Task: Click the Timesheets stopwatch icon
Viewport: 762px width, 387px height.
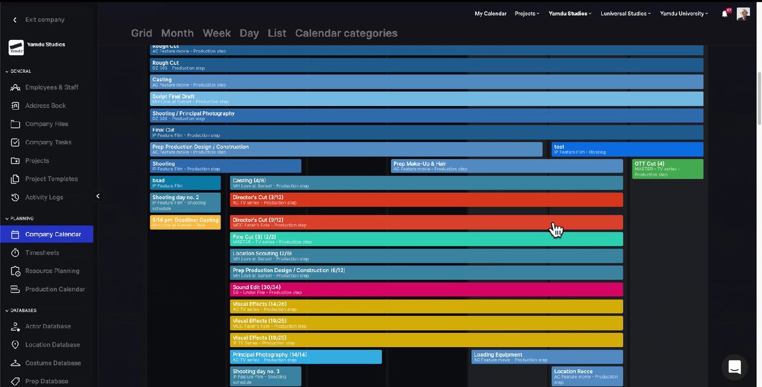Action: (x=15, y=253)
